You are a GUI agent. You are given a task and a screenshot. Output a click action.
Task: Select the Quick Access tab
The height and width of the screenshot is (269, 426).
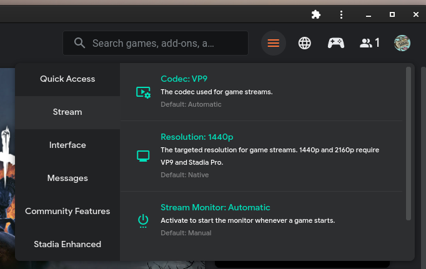67,79
